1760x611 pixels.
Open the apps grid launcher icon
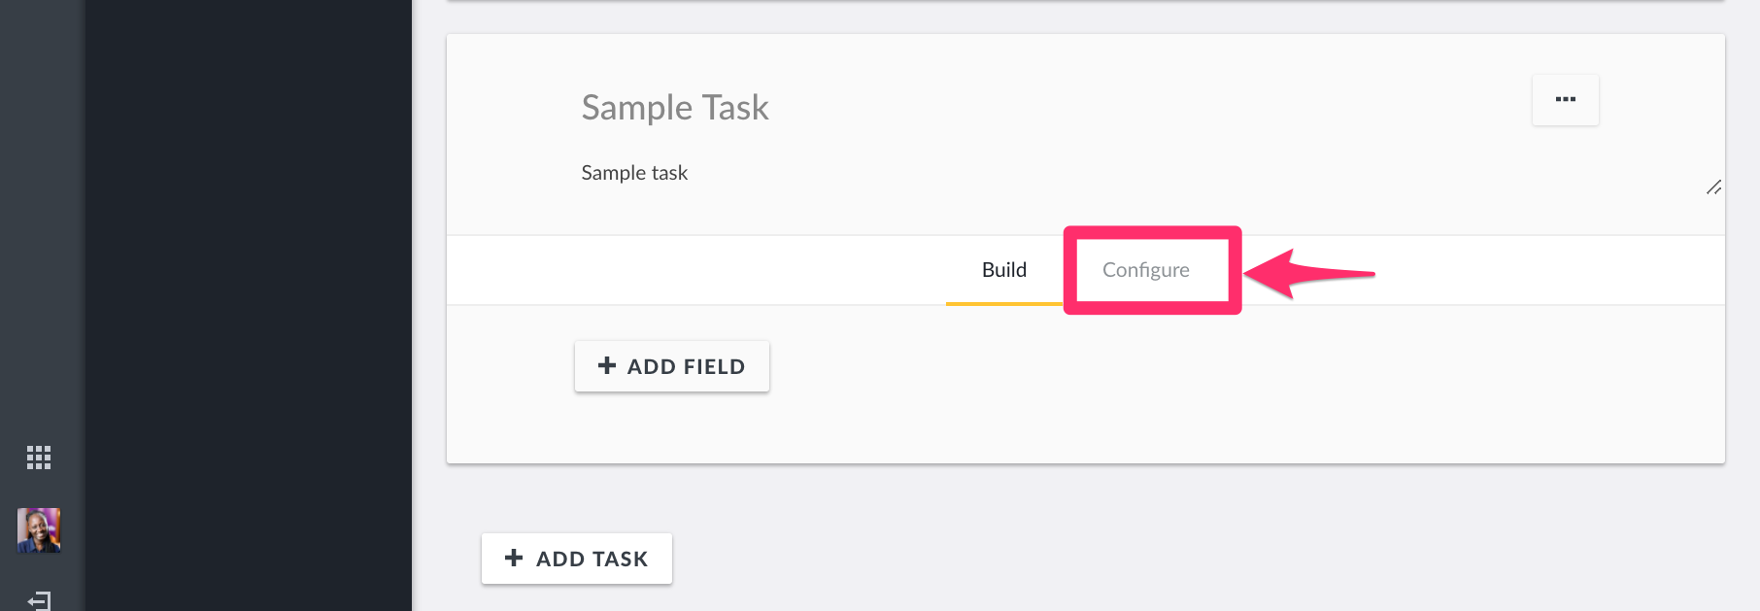(x=39, y=458)
